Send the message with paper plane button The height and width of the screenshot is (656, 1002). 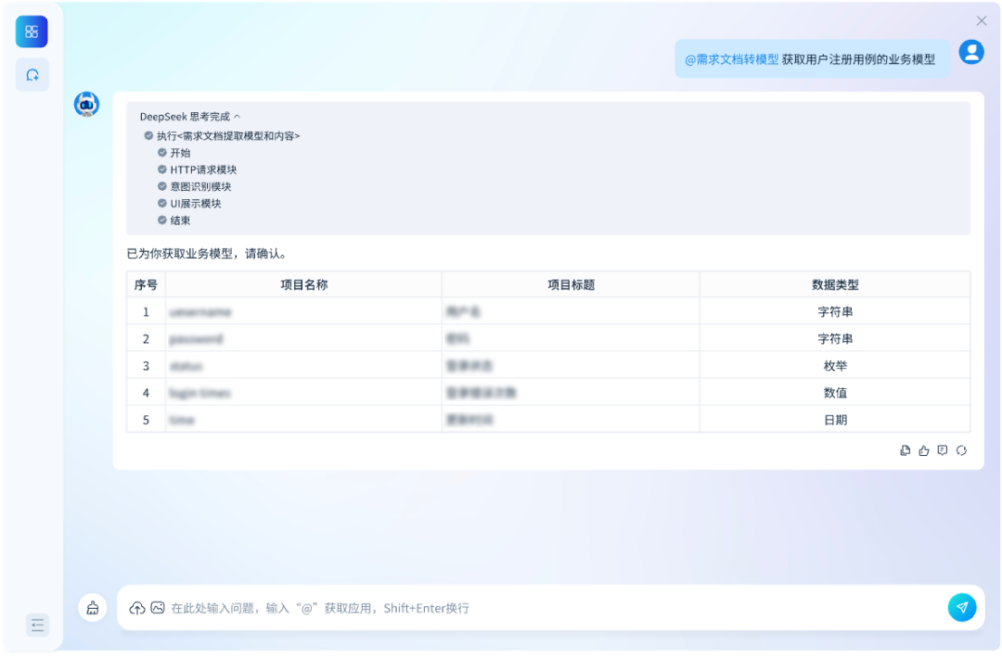[962, 607]
